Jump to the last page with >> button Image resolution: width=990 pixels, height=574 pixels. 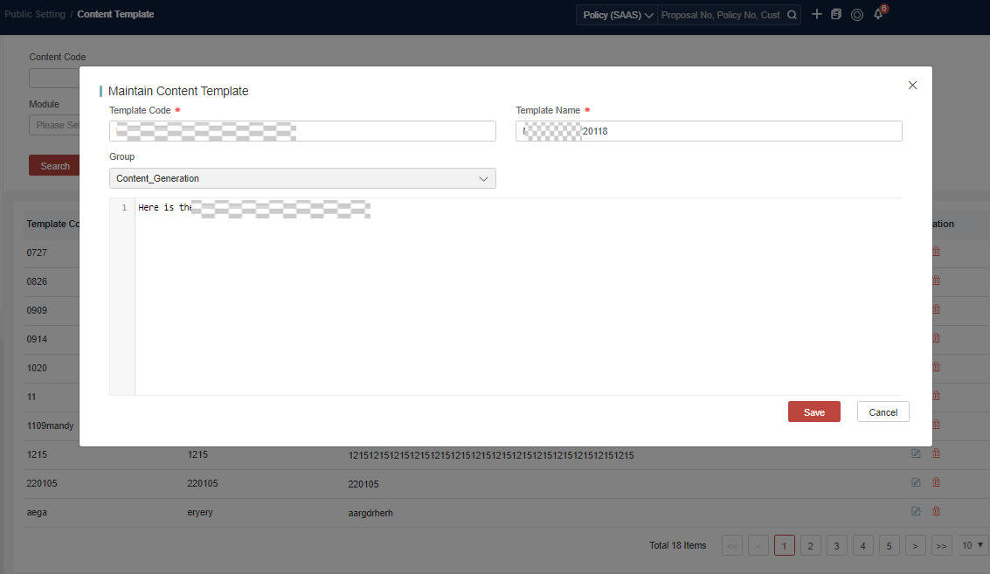[941, 546]
